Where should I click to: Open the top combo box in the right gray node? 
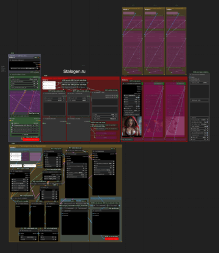[200, 83]
